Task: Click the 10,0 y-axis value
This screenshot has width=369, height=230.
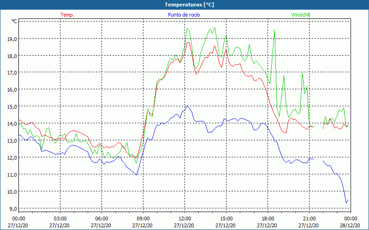Action: pyautogui.click(x=12, y=192)
